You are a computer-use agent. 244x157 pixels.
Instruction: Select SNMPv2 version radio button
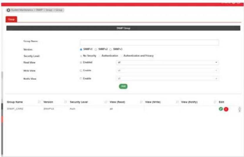[96, 49]
